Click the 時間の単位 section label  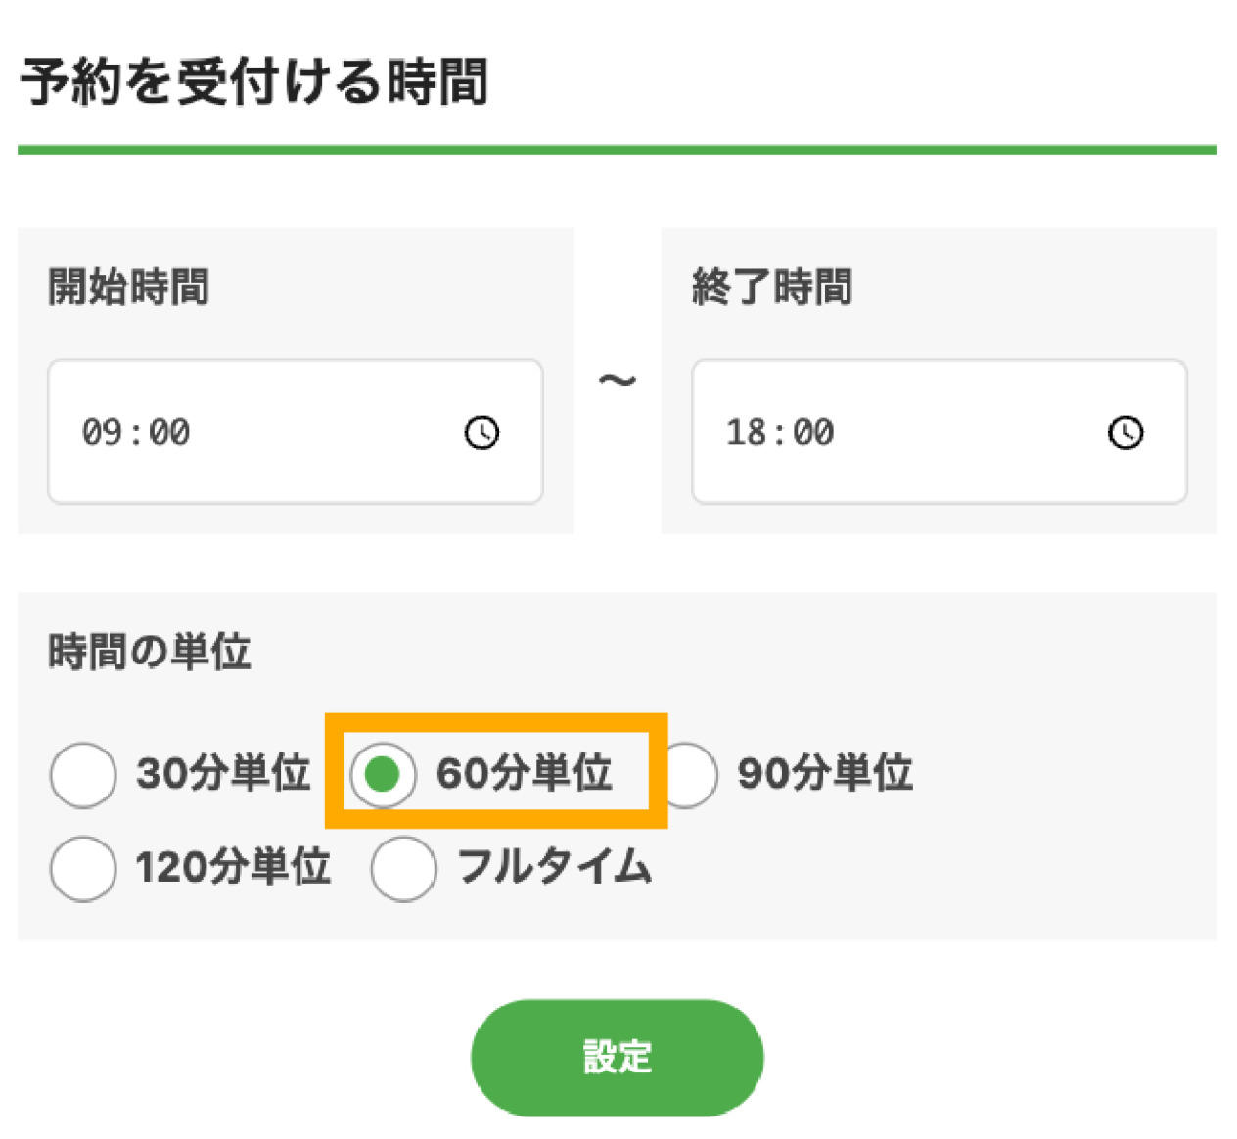(150, 652)
